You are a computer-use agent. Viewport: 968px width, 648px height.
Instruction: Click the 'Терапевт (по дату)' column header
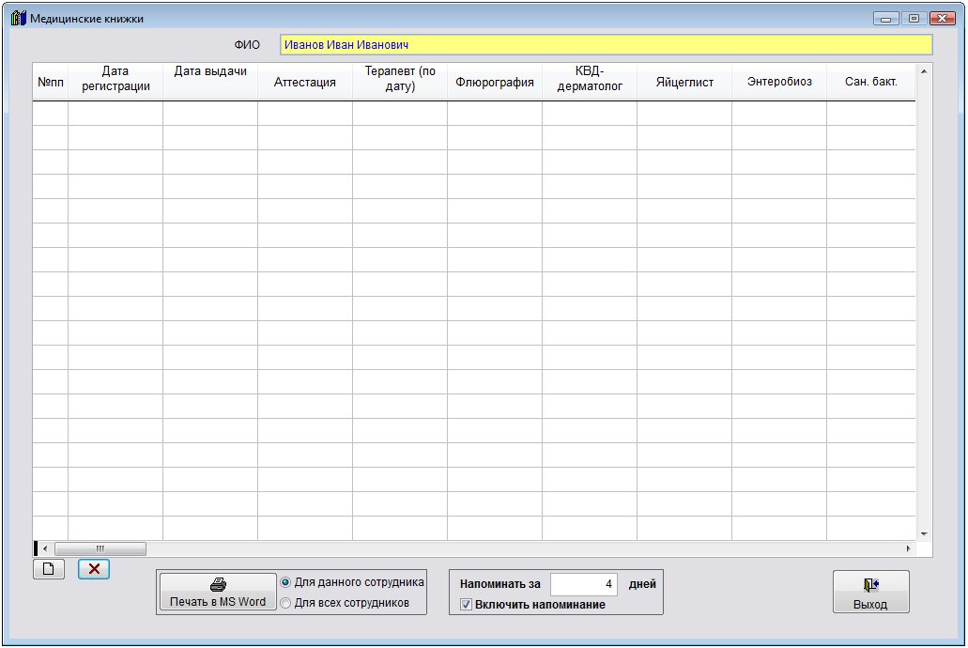tap(400, 82)
